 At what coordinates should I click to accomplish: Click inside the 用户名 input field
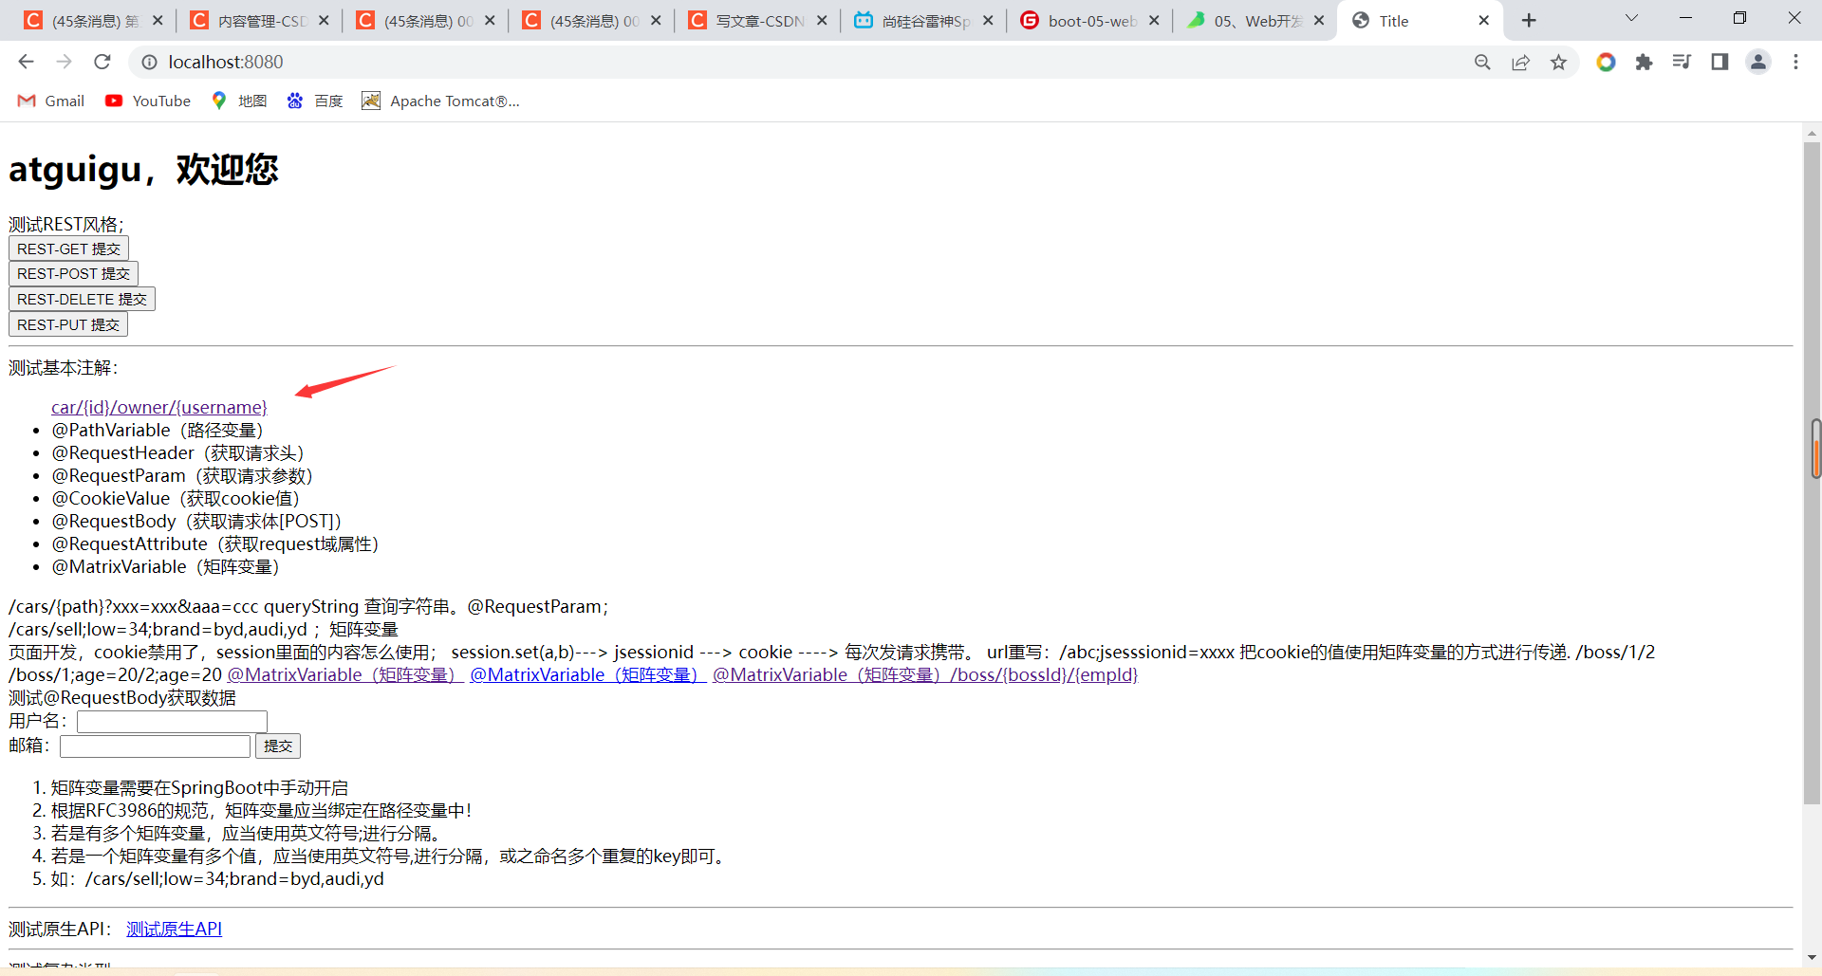coord(171,721)
